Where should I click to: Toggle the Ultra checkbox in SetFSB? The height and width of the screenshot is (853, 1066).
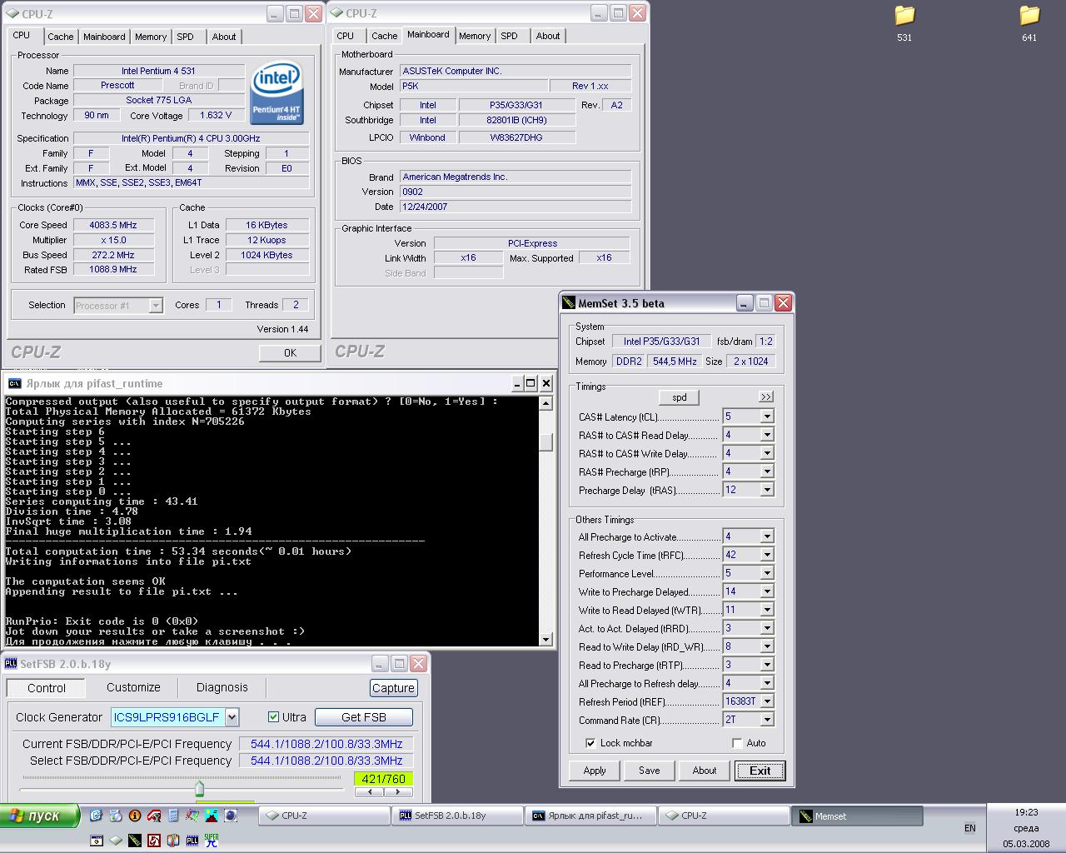(273, 716)
